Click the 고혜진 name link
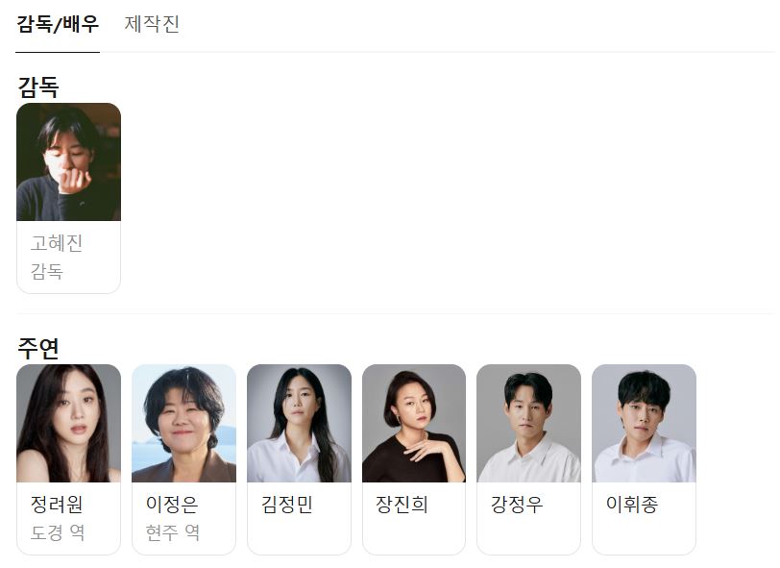The height and width of the screenshot is (568, 780). pyautogui.click(x=57, y=243)
